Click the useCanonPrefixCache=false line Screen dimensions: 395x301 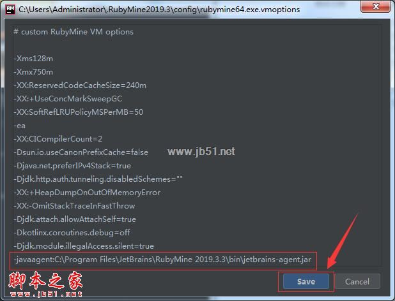point(81,152)
